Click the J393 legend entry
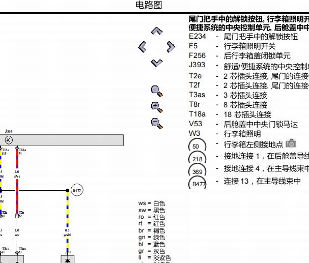The width and height of the screenshot is (309, 263). (249, 65)
